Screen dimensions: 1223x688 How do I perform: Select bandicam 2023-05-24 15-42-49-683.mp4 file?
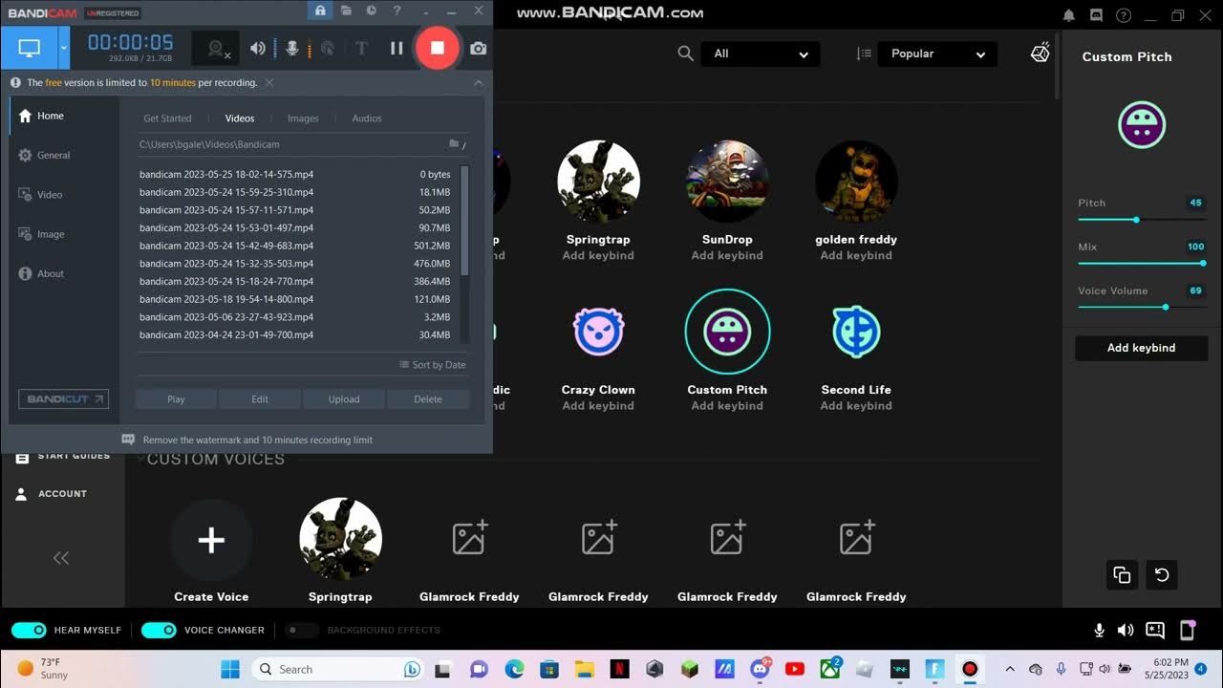294,246
